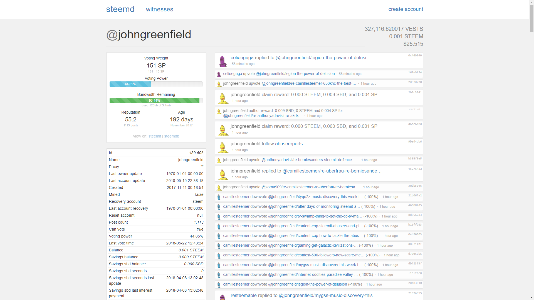Click the Created 2017-11-11 00:16:54 value

point(185,187)
